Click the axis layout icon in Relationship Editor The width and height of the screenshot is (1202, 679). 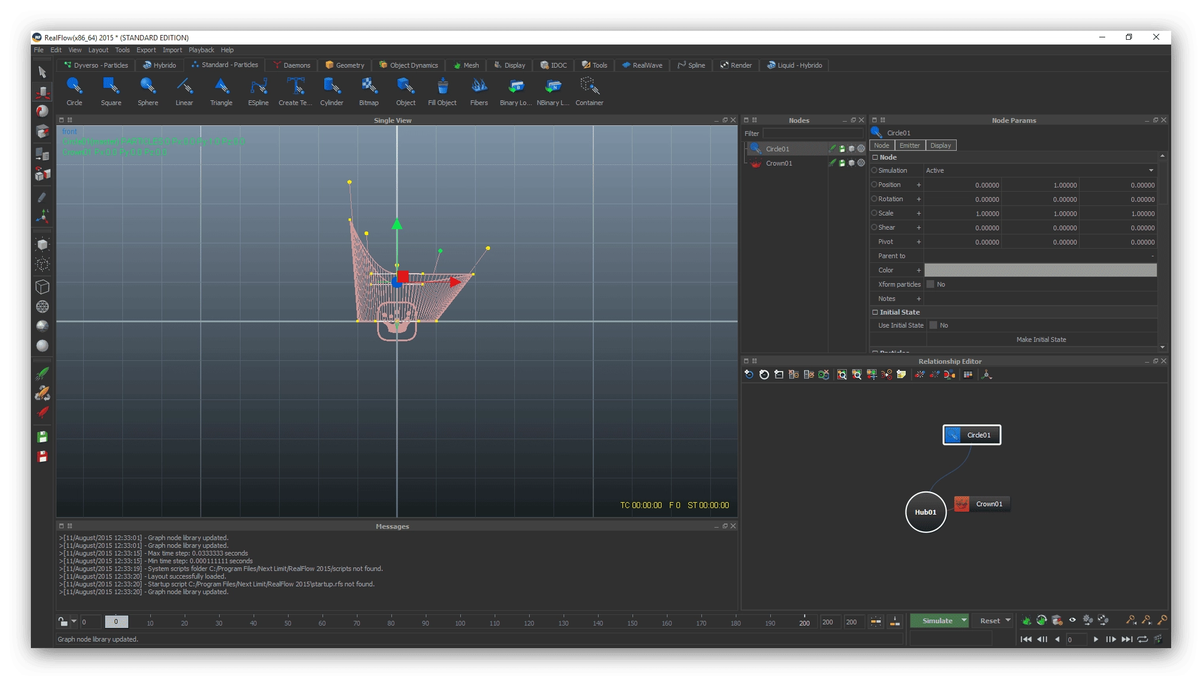[986, 375]
